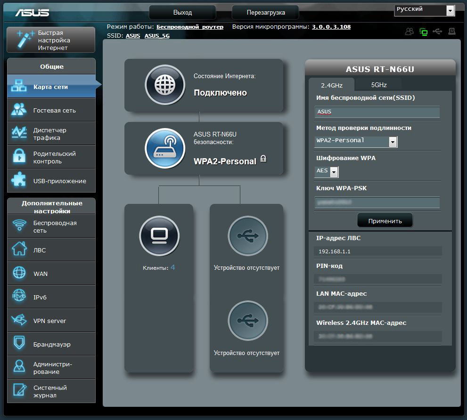467x420 pixels.
Task: Click the Traffic Manager (Диспетчер трафика) icon
Action: point(19,133)
